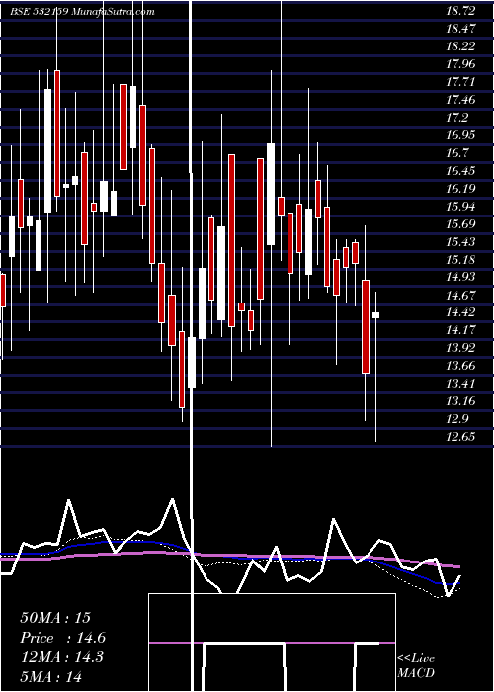Click the 12MA : 14.3 readout
494x692 pixels.
(61, 657)
